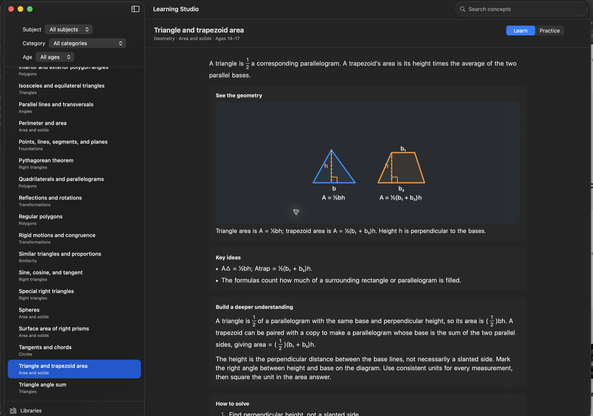Open the Category dropdown showing All categories
The height and width of the screenshot is (416, 593).
[87, 43]
